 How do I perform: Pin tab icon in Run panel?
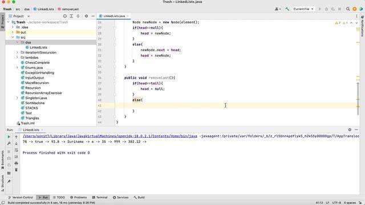pos(9,181)
